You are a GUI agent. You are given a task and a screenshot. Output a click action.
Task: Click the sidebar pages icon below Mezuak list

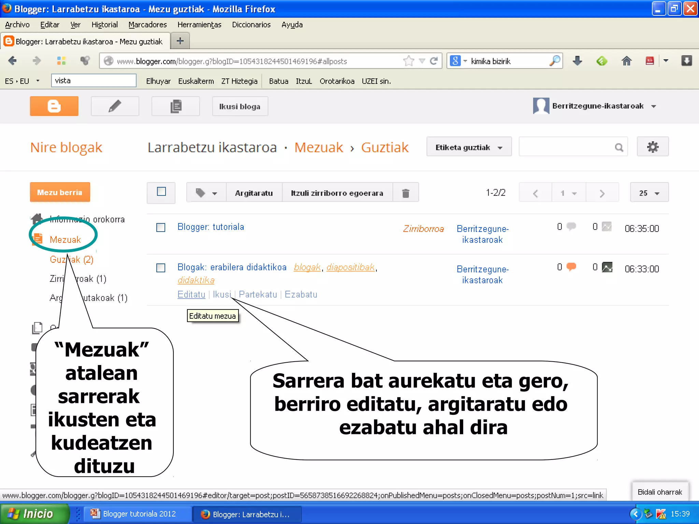point(37,328)
